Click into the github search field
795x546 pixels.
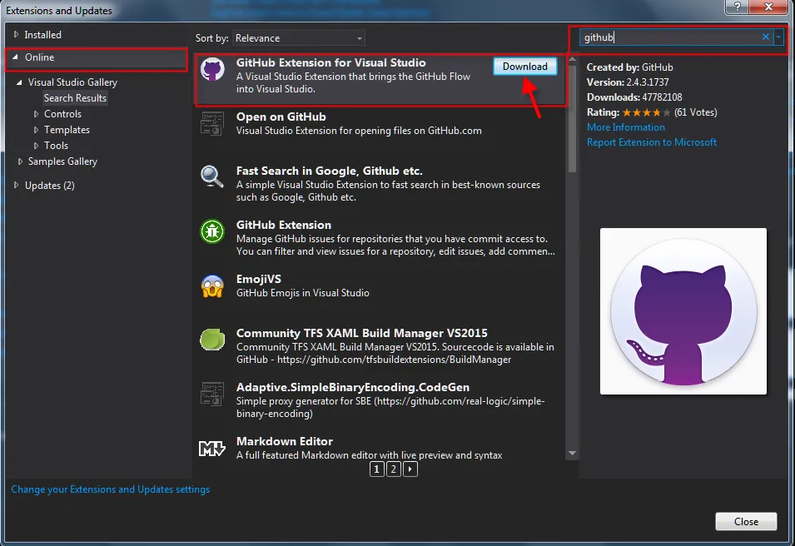click(669, 37)
